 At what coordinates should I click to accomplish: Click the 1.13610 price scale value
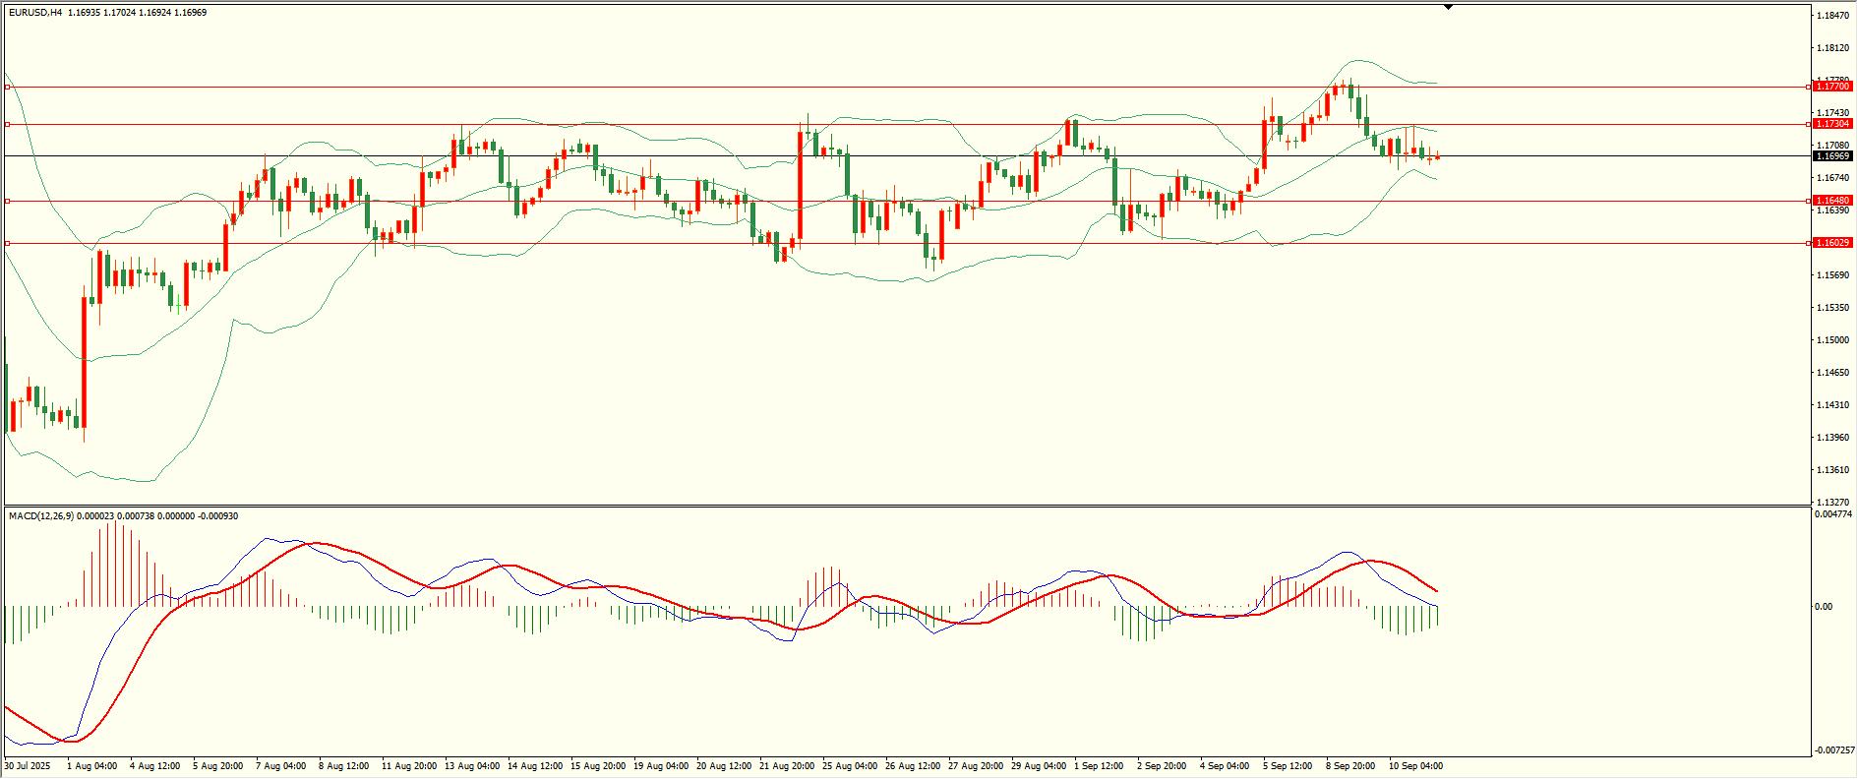click(1832, 470)
